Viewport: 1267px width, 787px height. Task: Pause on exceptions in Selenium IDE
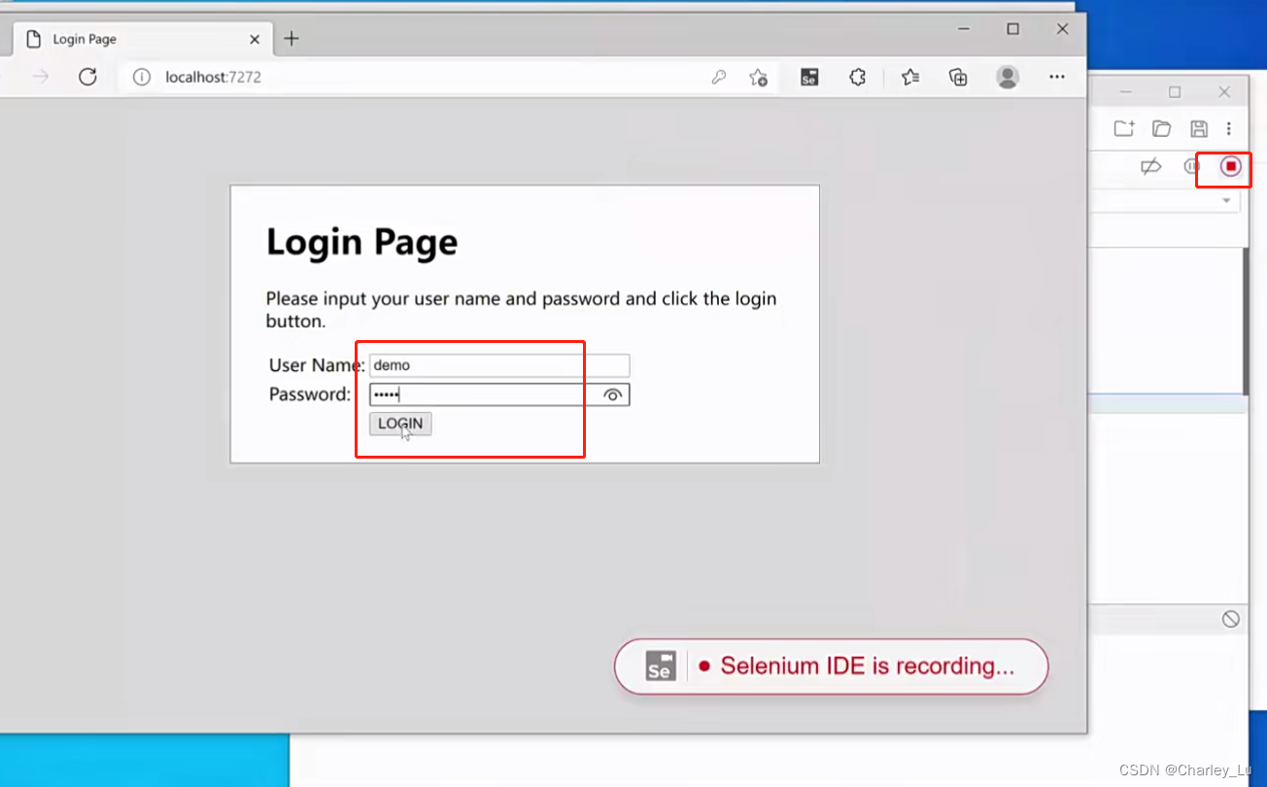click(1191, 167)
